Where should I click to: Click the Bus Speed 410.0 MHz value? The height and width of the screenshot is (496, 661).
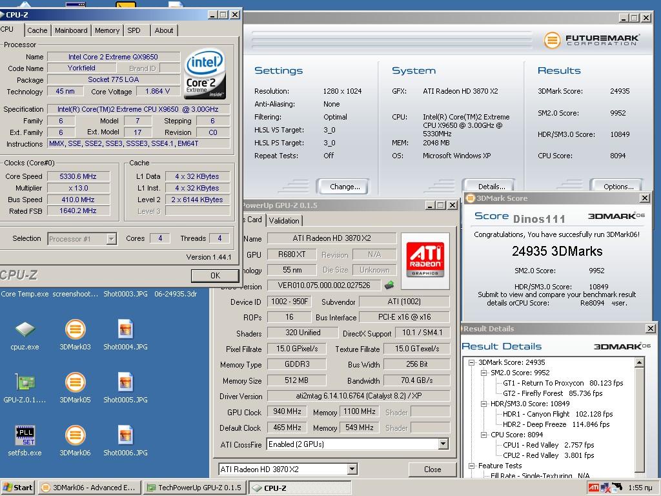click(78, 200)
